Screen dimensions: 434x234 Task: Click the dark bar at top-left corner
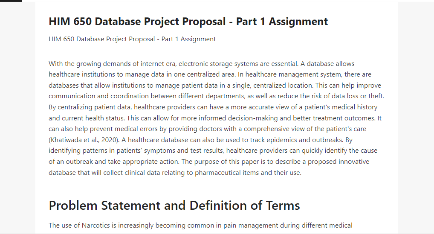(x=11, y=1)
